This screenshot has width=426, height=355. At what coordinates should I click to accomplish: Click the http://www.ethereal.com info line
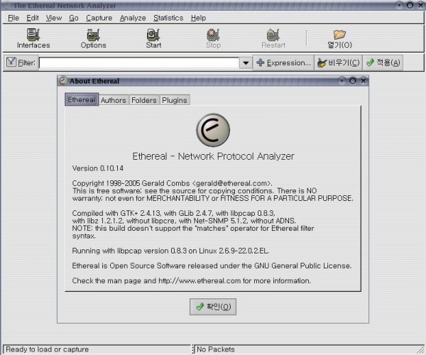tap(192, 280)
